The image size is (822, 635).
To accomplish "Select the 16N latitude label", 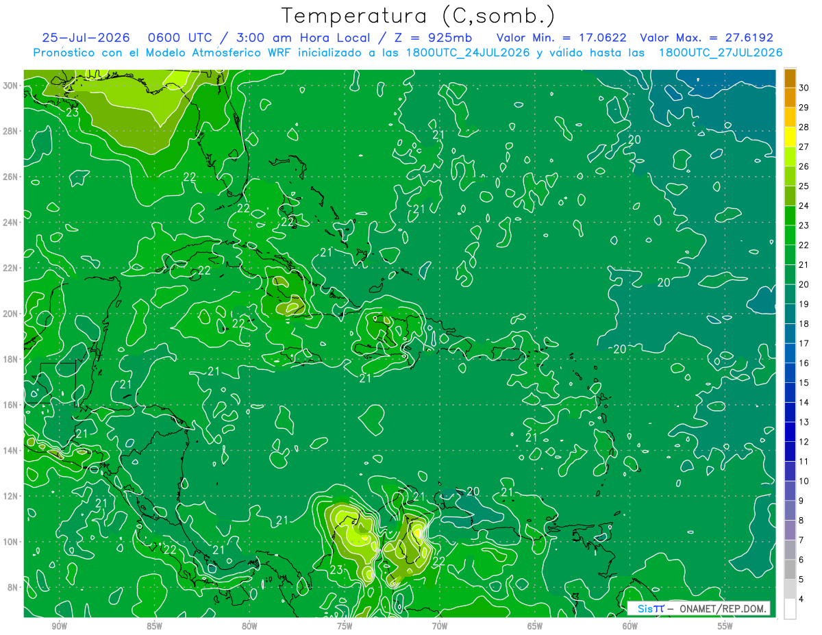I will [10, 405].
